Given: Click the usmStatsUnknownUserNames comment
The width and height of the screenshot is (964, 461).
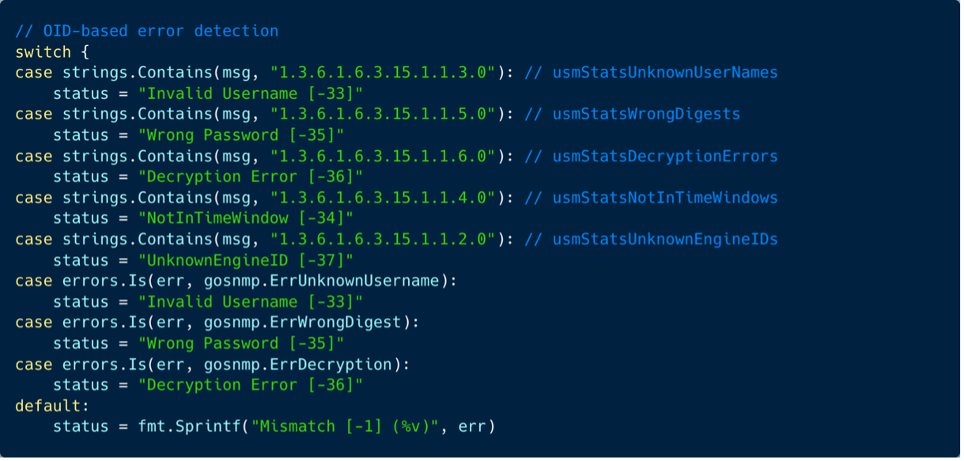Looking at the screenshot, I should (x=665, y=73).
